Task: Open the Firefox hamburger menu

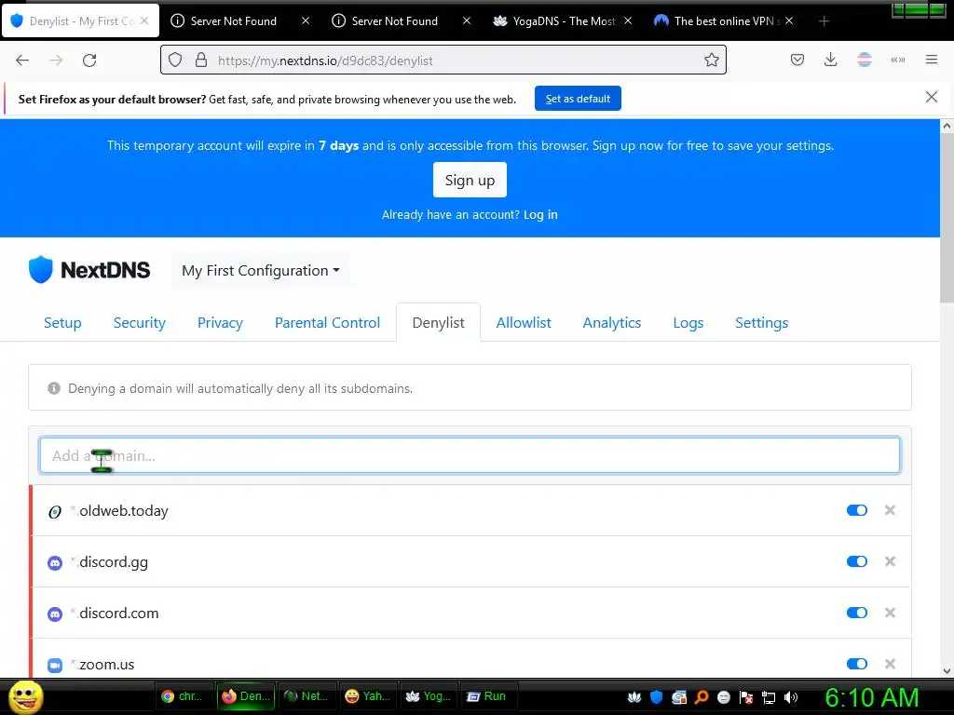Action: [x=931, y=60]
